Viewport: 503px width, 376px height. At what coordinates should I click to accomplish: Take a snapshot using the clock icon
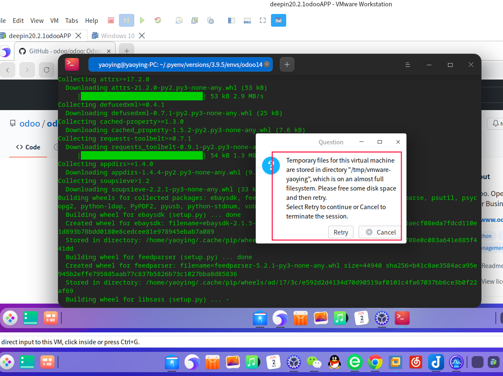(179, 20)
